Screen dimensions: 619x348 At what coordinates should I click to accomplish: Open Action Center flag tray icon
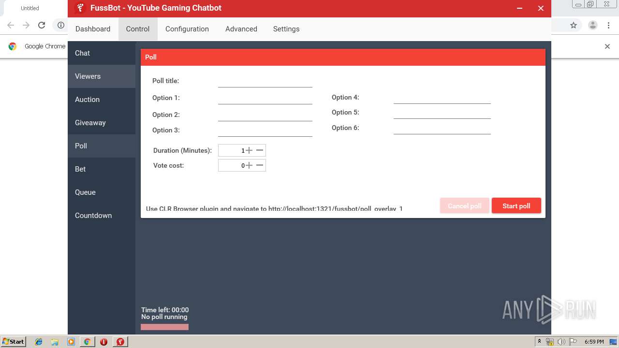pyautogui.click(x=573, y=342)
